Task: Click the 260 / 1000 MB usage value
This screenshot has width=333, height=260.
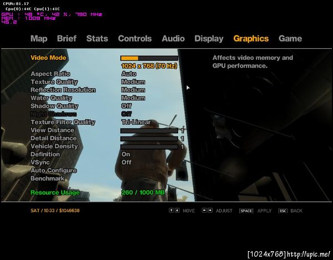Action: [143, 192]
